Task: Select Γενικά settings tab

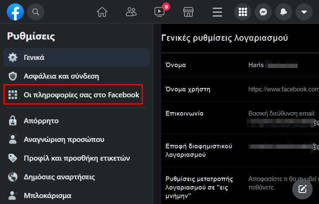Action: [77, 57]
